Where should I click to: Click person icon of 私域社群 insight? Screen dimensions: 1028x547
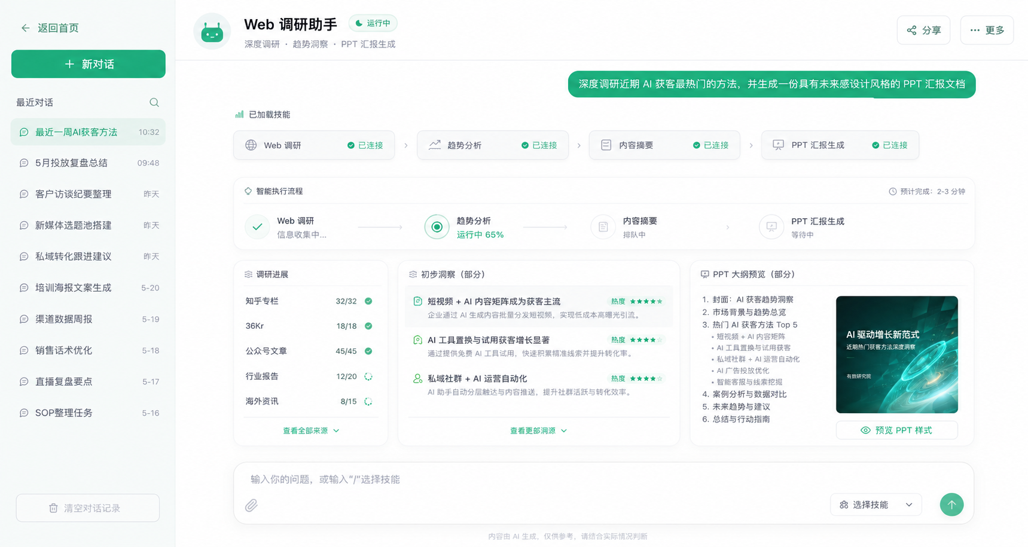point(417,378)
